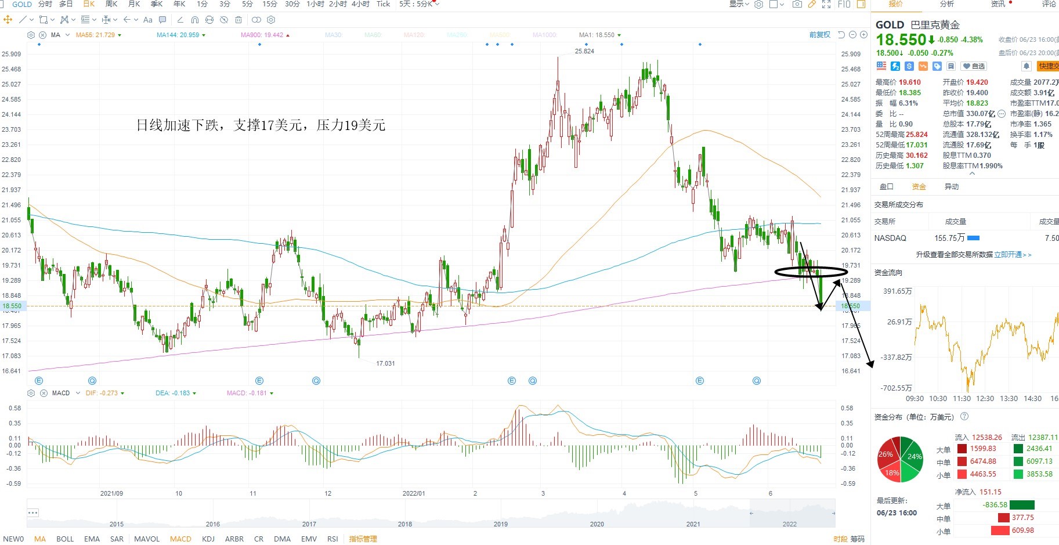
Task: Remove the MA indicator with its X
Action: coord(42,35)
